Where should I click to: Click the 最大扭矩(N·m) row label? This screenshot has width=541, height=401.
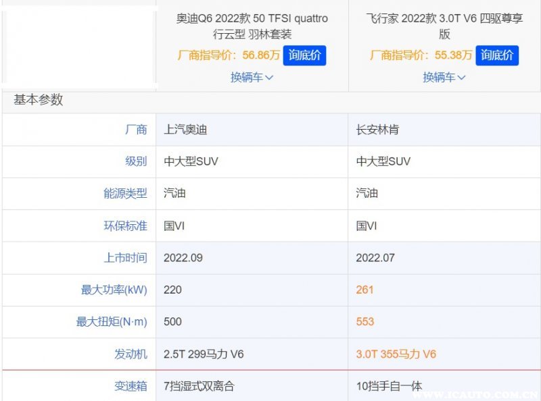click(112, 322)
